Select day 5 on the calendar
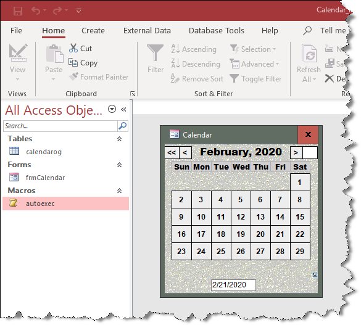The width and height of the screenshot is (361, 325). (x=241, y=199)
